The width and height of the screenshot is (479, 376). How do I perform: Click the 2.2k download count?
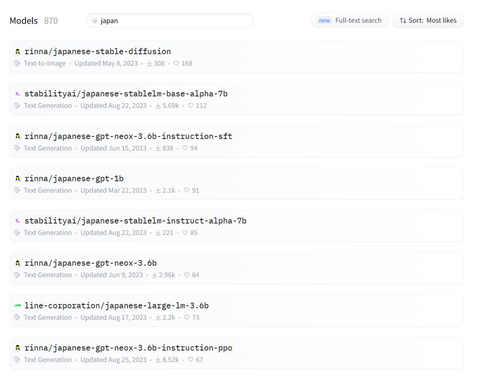pos(169,318)
